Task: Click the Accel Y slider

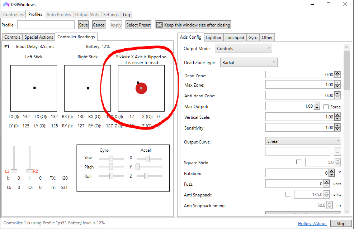Action: pyautogui.click(x=149, y=167)
